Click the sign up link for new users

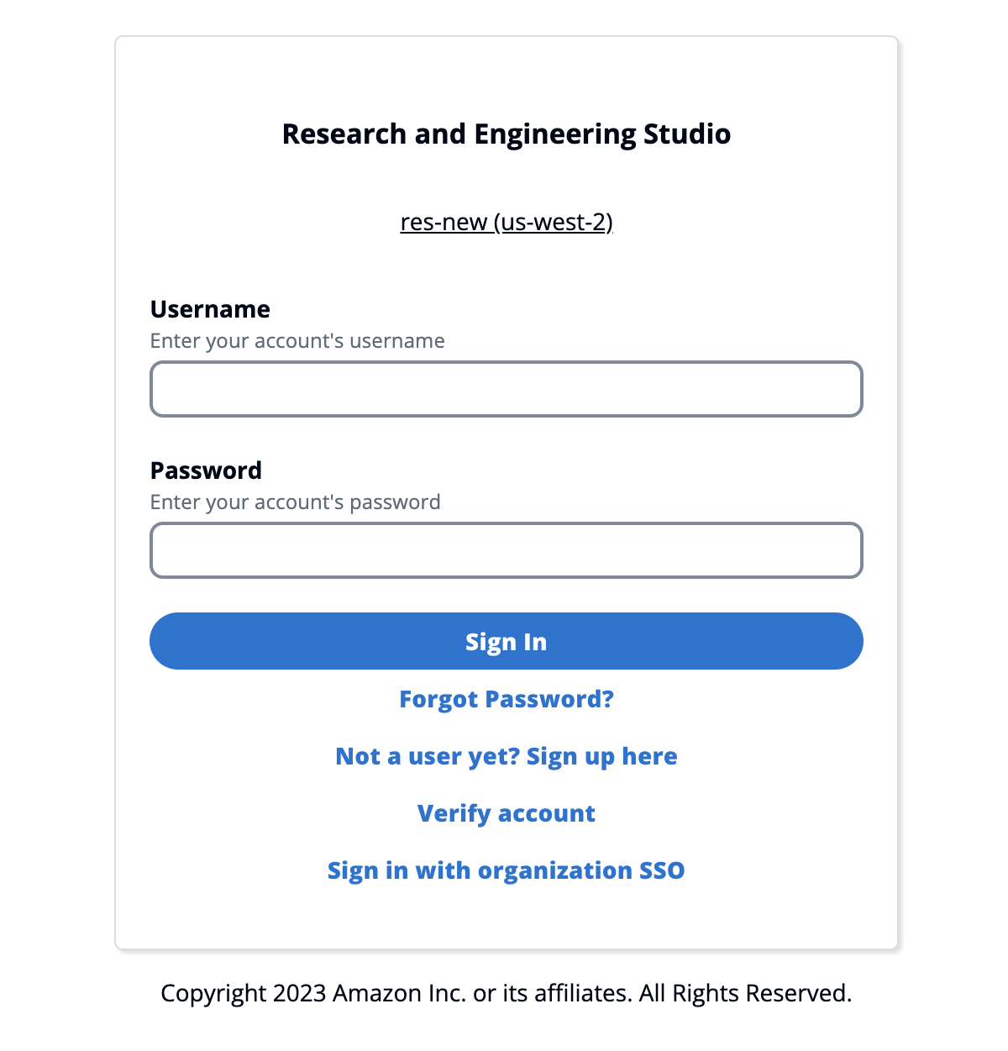pyautogui.click(x=506, y=755)
